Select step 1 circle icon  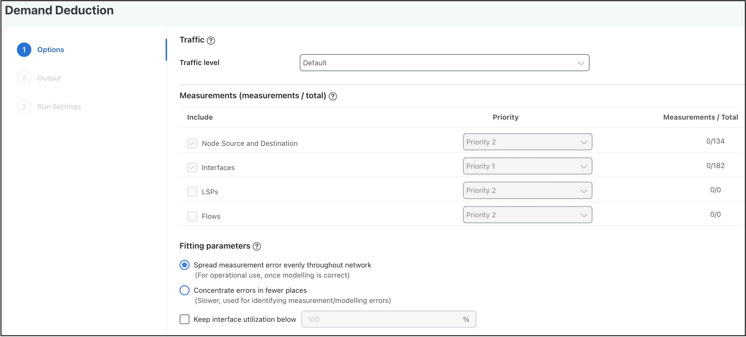tap(24, 50)
